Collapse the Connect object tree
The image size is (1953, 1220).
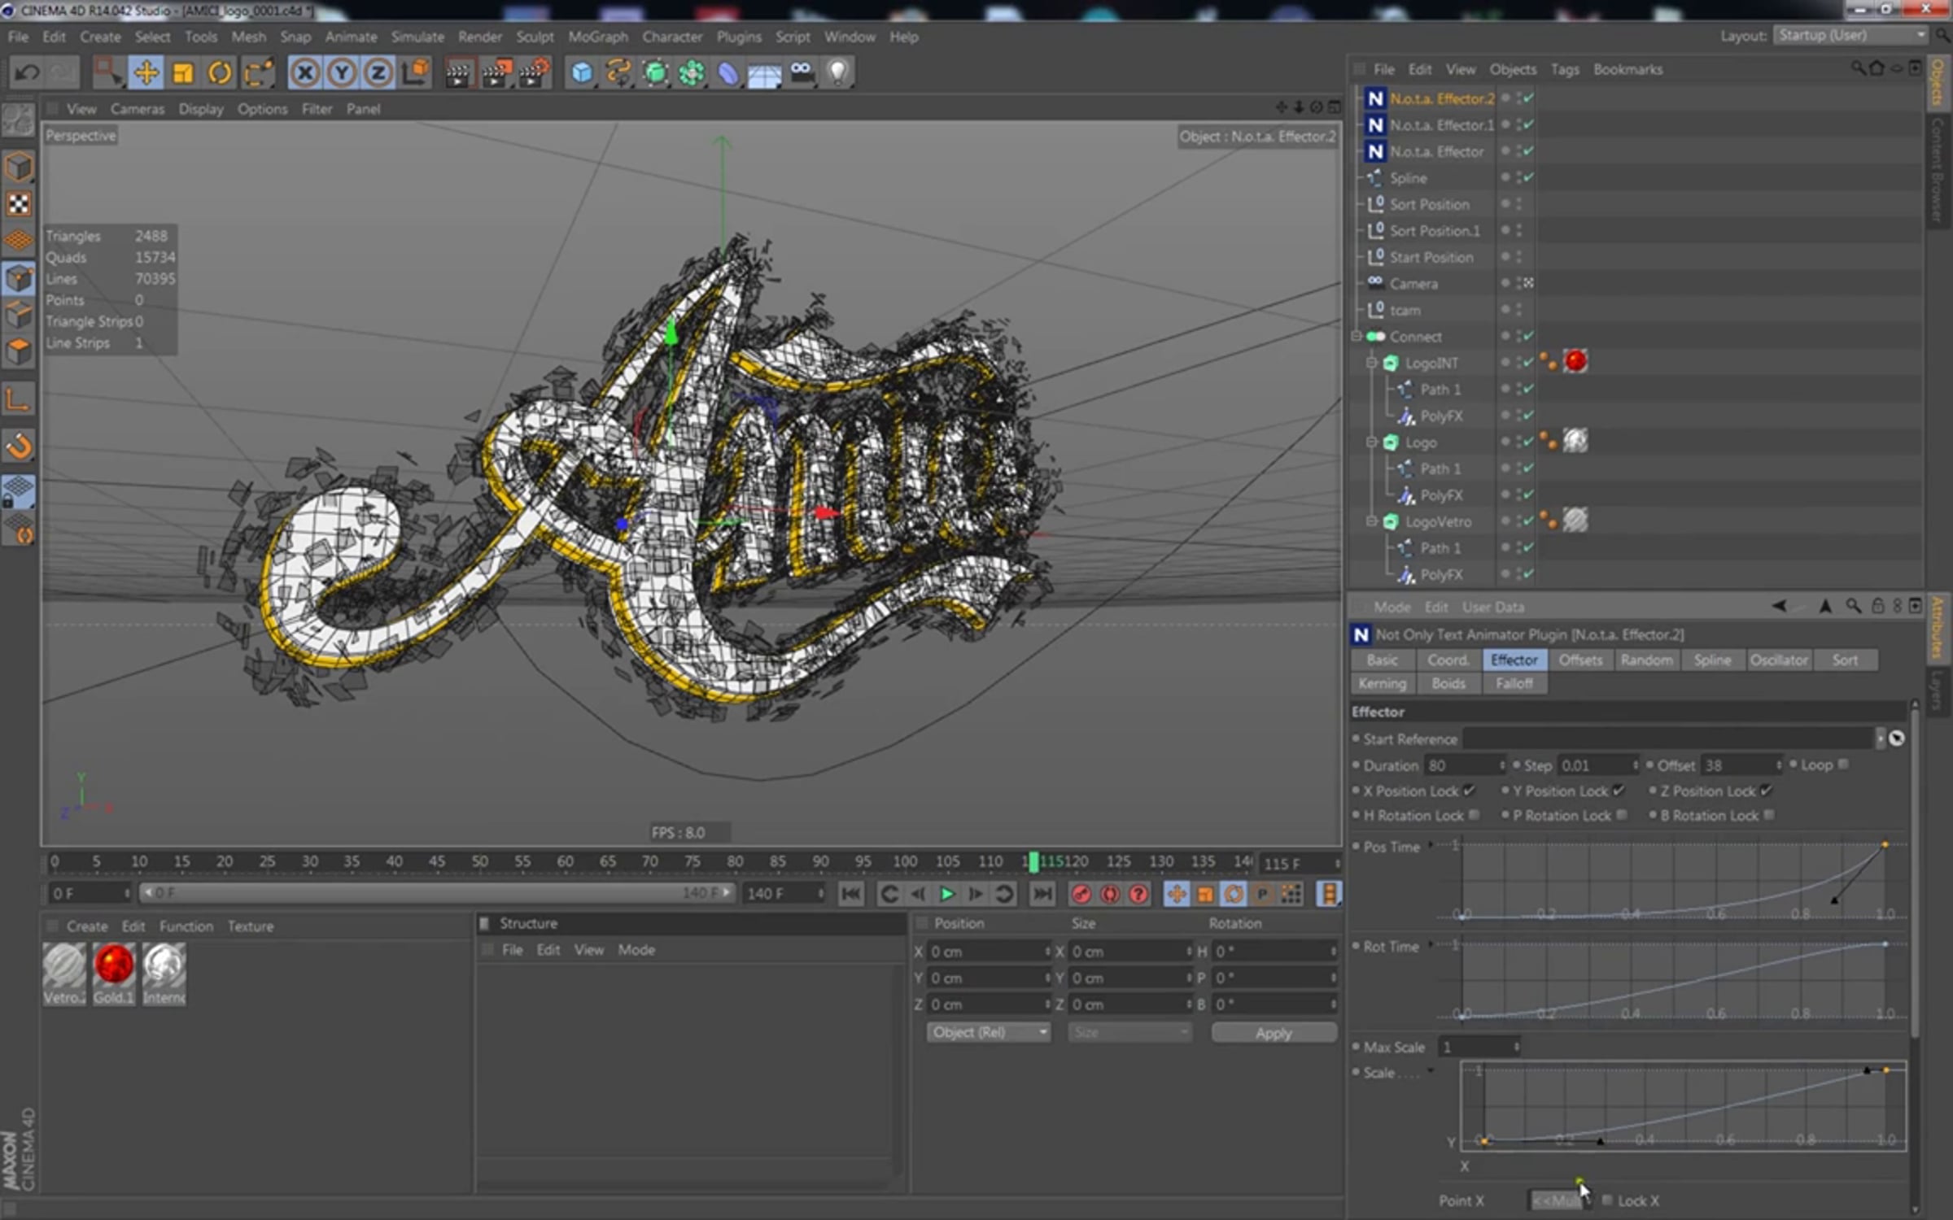point(1357,336)
